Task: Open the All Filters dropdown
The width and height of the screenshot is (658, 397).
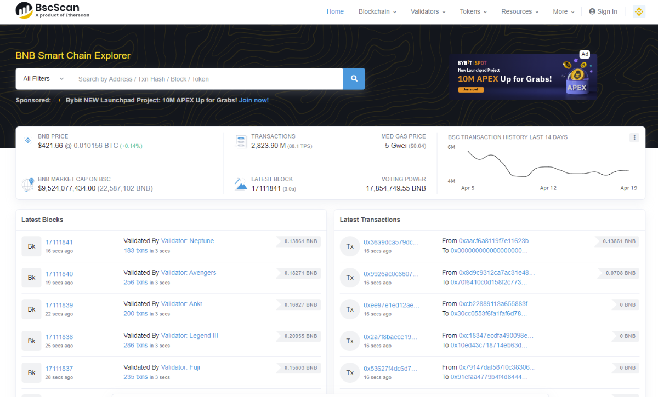Action: pyautogui.click(x=43, y=79)
